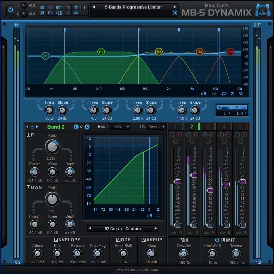Image resolution: width=274 pixels, height=274 pixels.
Task: Go to next band with right arrow
Action: point(37,127)
